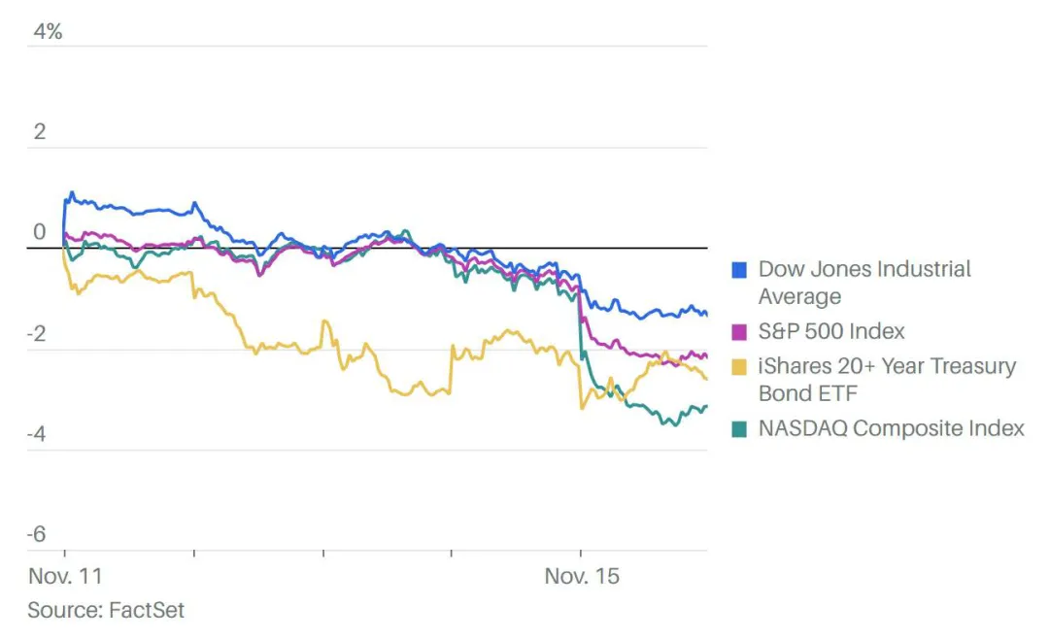Click the Source: FactSet credit text
Viewport: 1049px width, 641px height.
pos(106,610)
